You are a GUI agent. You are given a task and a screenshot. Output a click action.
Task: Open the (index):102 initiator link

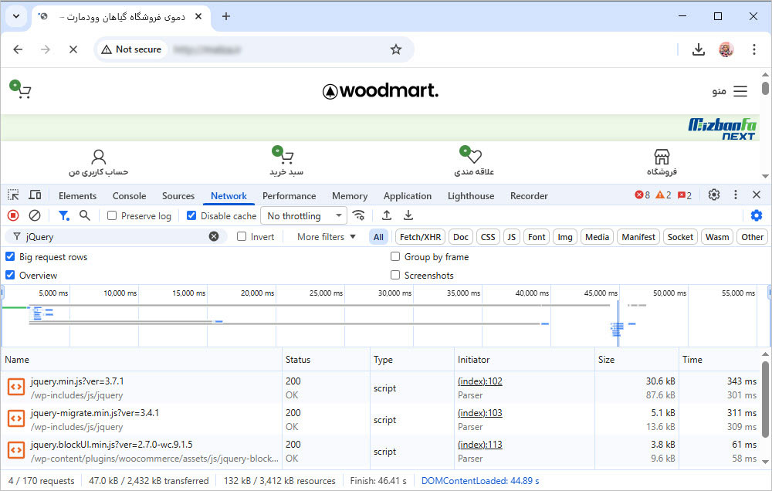point(479,381)
